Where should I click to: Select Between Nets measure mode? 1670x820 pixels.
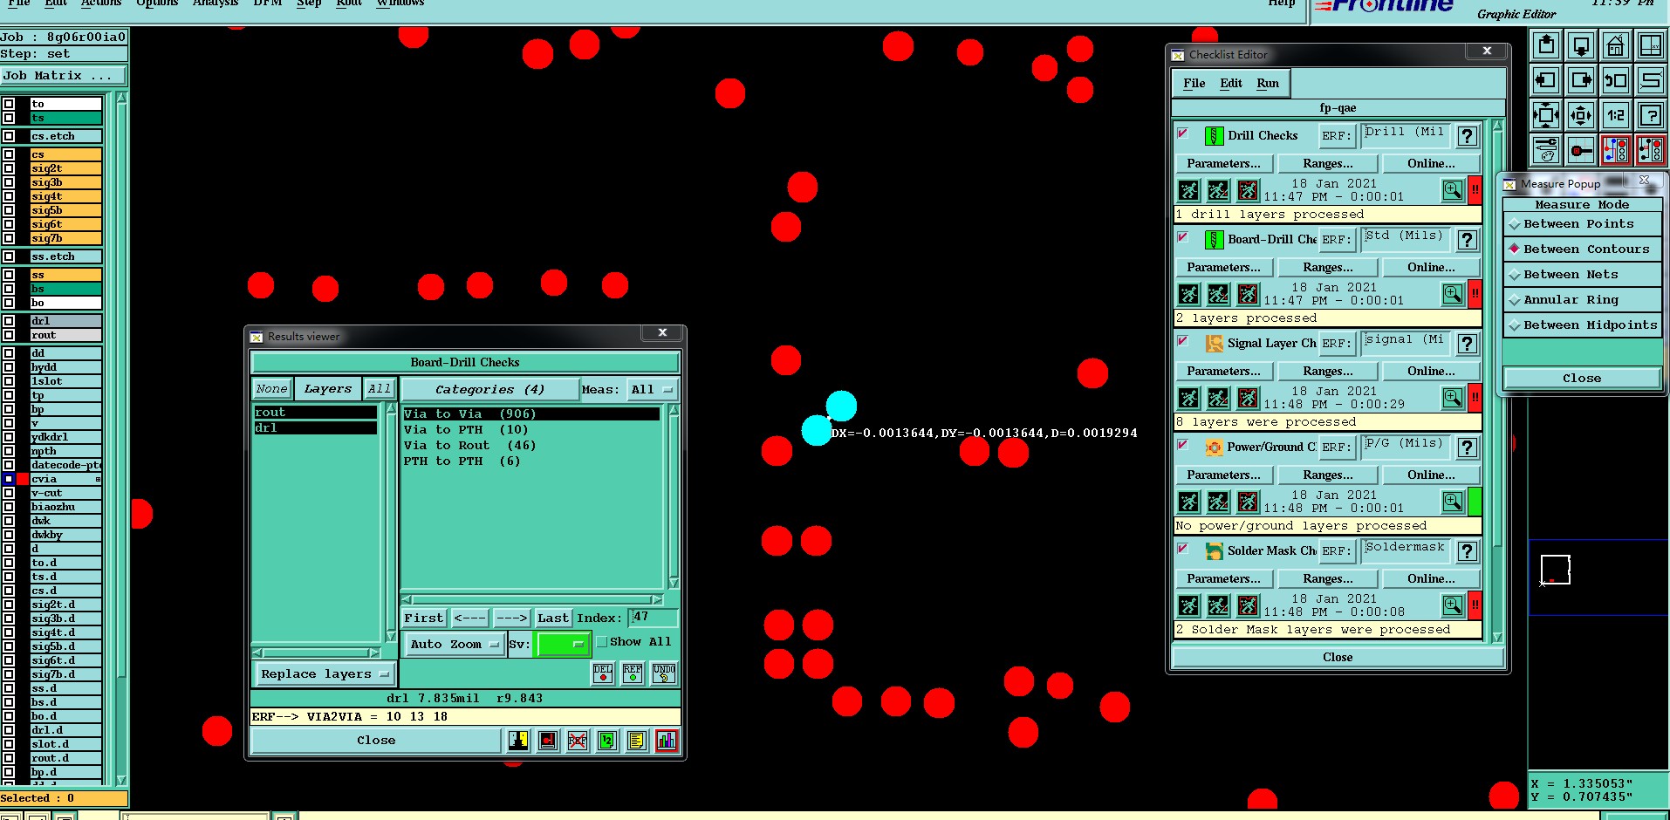tap(1582, 275)
